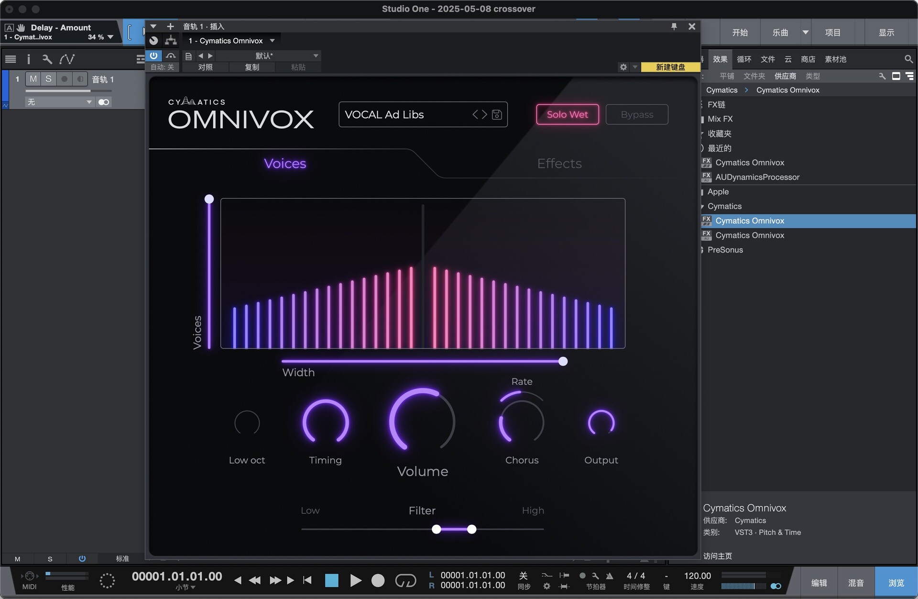Open the sidechain routing icon

[x=171, y=41]
